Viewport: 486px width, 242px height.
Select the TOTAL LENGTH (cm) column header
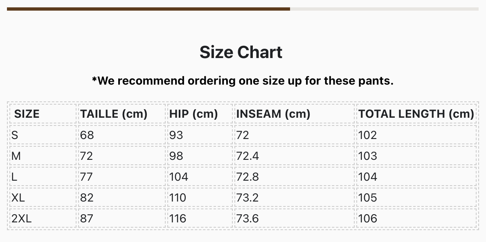click(416, 114)
